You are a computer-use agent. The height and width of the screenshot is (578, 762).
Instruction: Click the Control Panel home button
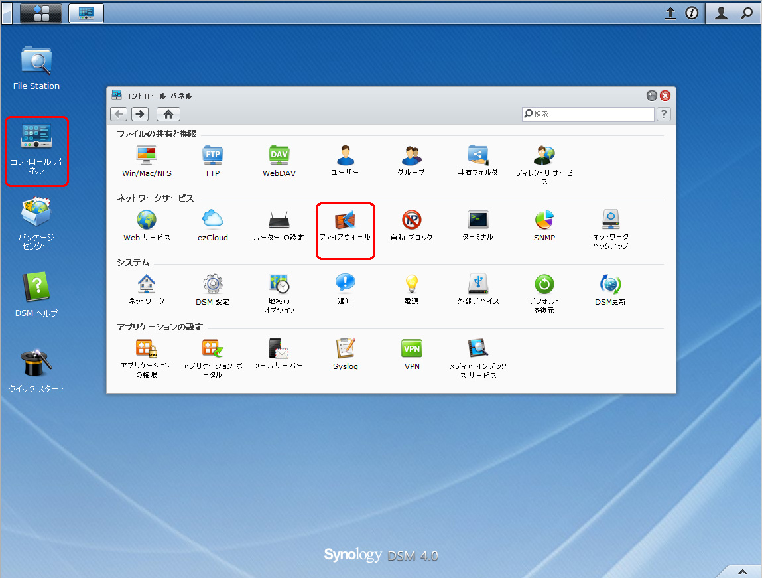point(168,114)
